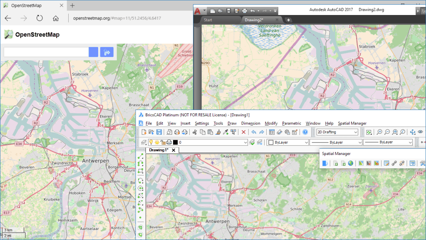Click the red Delete X icon in BricsCAD
426x240 pixels.
coord(244,132)
